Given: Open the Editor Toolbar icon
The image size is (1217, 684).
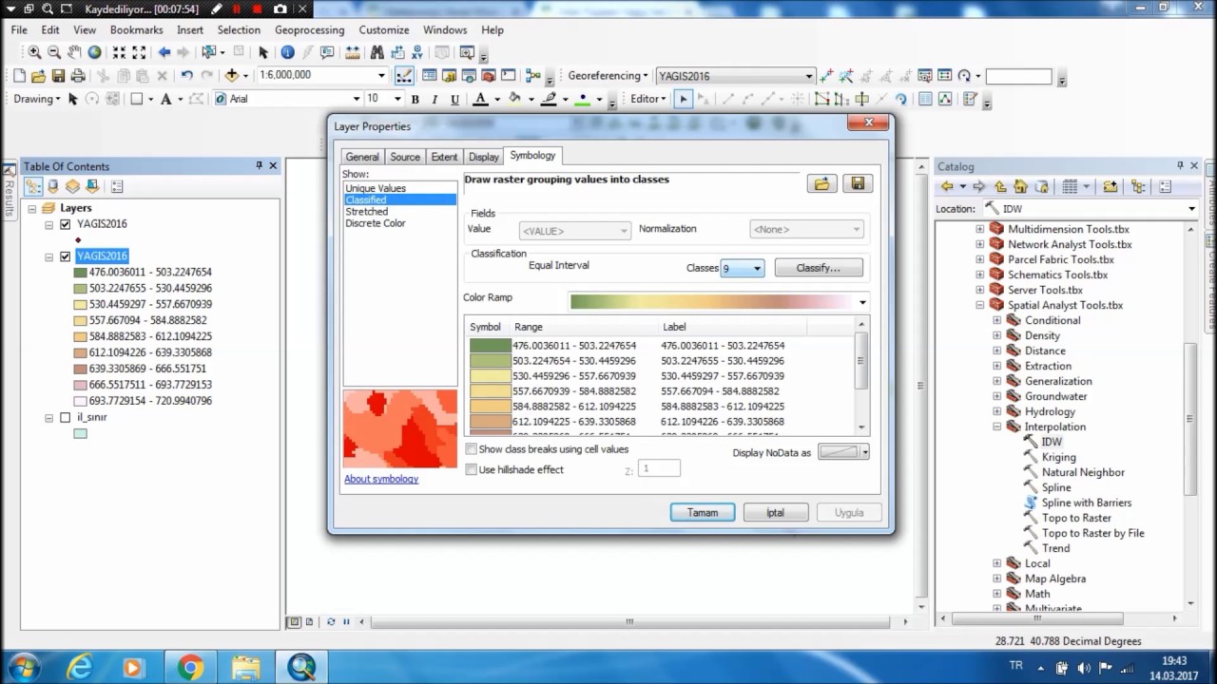Looking at the screenshot, I should (x=403, y=76).
